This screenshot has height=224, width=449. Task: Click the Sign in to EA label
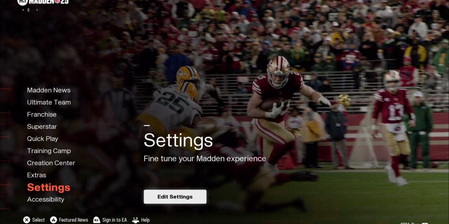point(115,220)
